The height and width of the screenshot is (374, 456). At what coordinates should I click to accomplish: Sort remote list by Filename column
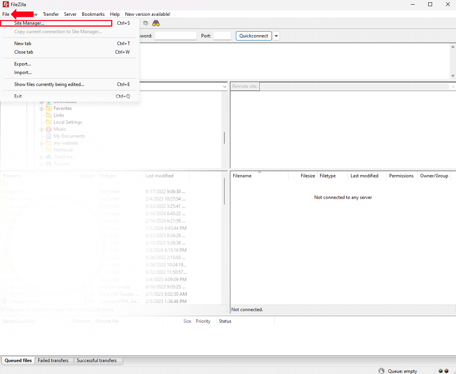259,176
